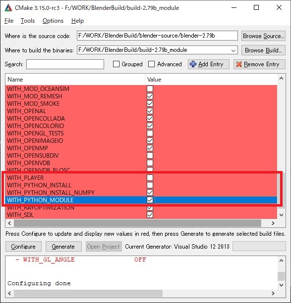Toggle WITH_OPENGL_TESTS checkbox
Image resolution: width=291 pixels, height=303 pixels.
coord(150,133)
